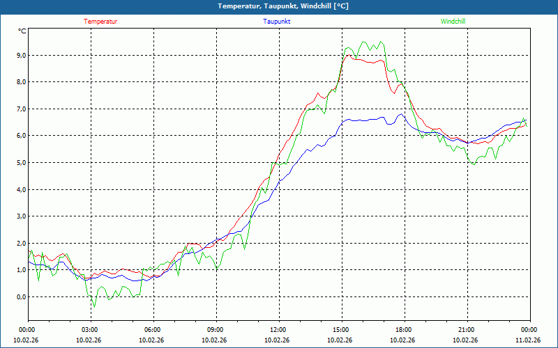This screenshot has width=558, height=348.
Task: Click the 11.02.26 date label at axis end
Action: click(x=528, y=340)
